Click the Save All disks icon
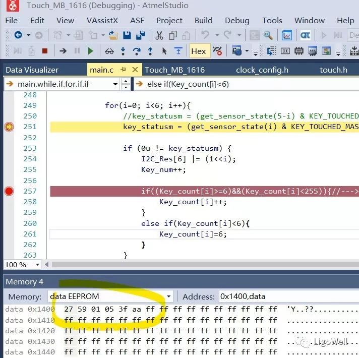Image resolution: width=359 pixels, height=358 pixels. coord(141,35)
